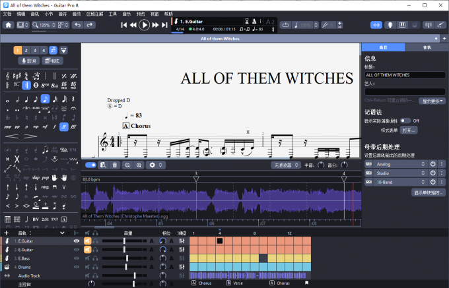This screenshot has height=288, width=449.
Task: Open the 文件 menu
Action: 8,13
